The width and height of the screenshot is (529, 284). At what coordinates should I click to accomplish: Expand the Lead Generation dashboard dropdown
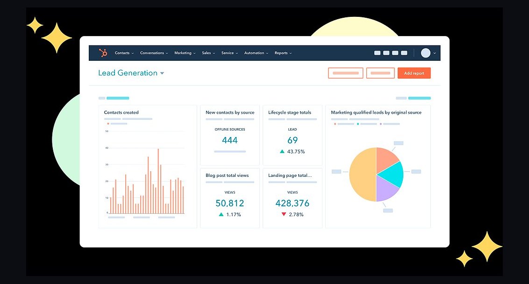coord(162,73)
